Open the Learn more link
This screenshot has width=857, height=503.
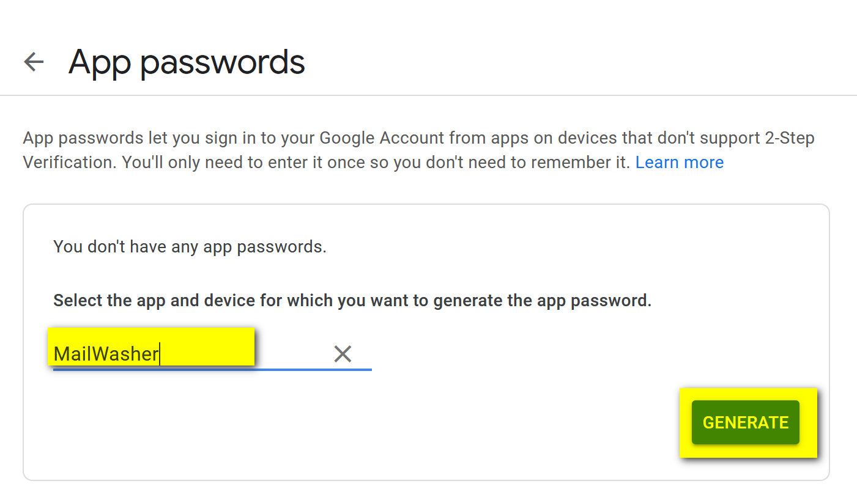pyautogui.click(x=679, y=162)
